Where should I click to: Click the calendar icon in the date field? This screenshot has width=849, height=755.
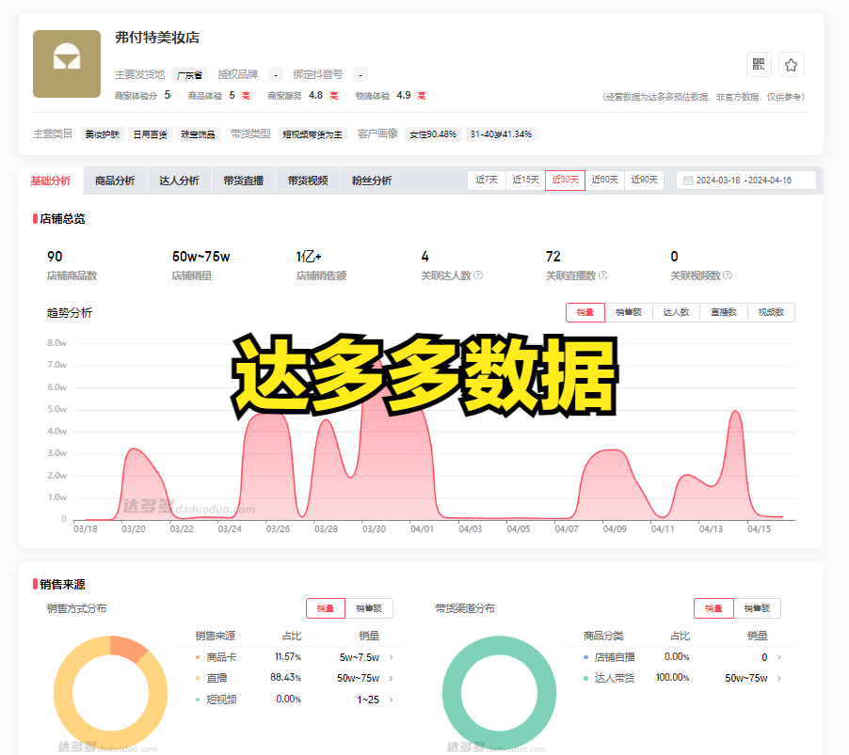688,181
